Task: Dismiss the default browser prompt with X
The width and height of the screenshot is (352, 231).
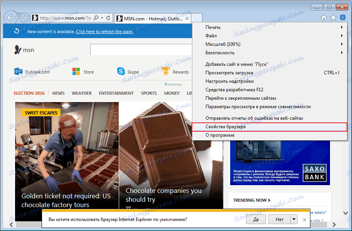Action: click(x=305, y=220)
